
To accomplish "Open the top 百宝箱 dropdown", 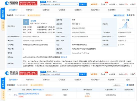I will 104,4.
